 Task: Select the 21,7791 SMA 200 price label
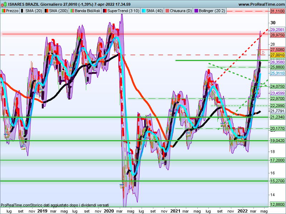(277, 111)
